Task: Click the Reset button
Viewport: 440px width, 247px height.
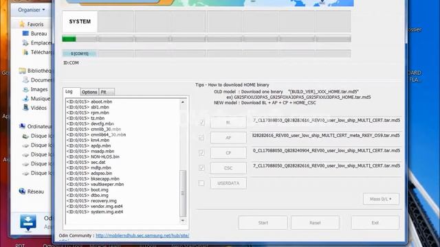Action: pyautogui.click(x=315, y=222)
